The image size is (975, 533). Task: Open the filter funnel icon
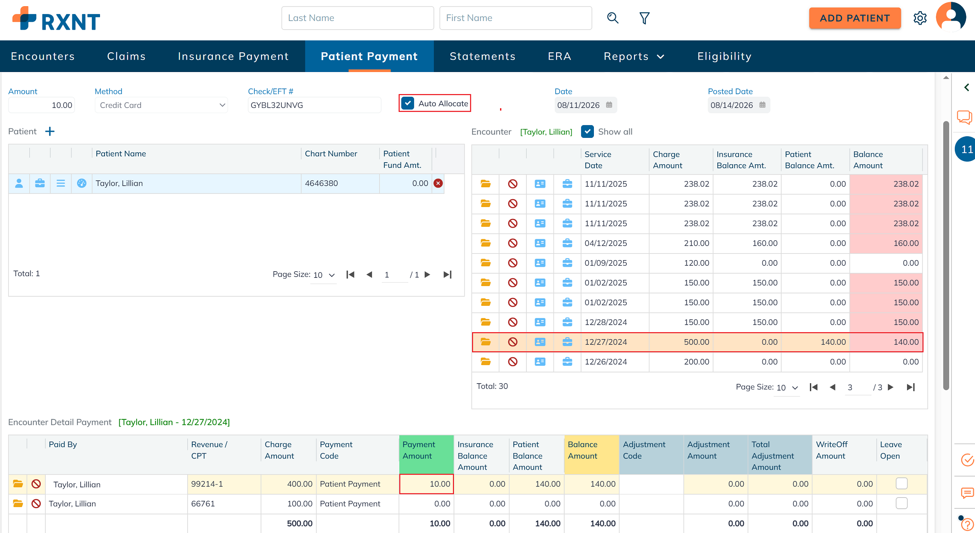click(x=645, y=18)
